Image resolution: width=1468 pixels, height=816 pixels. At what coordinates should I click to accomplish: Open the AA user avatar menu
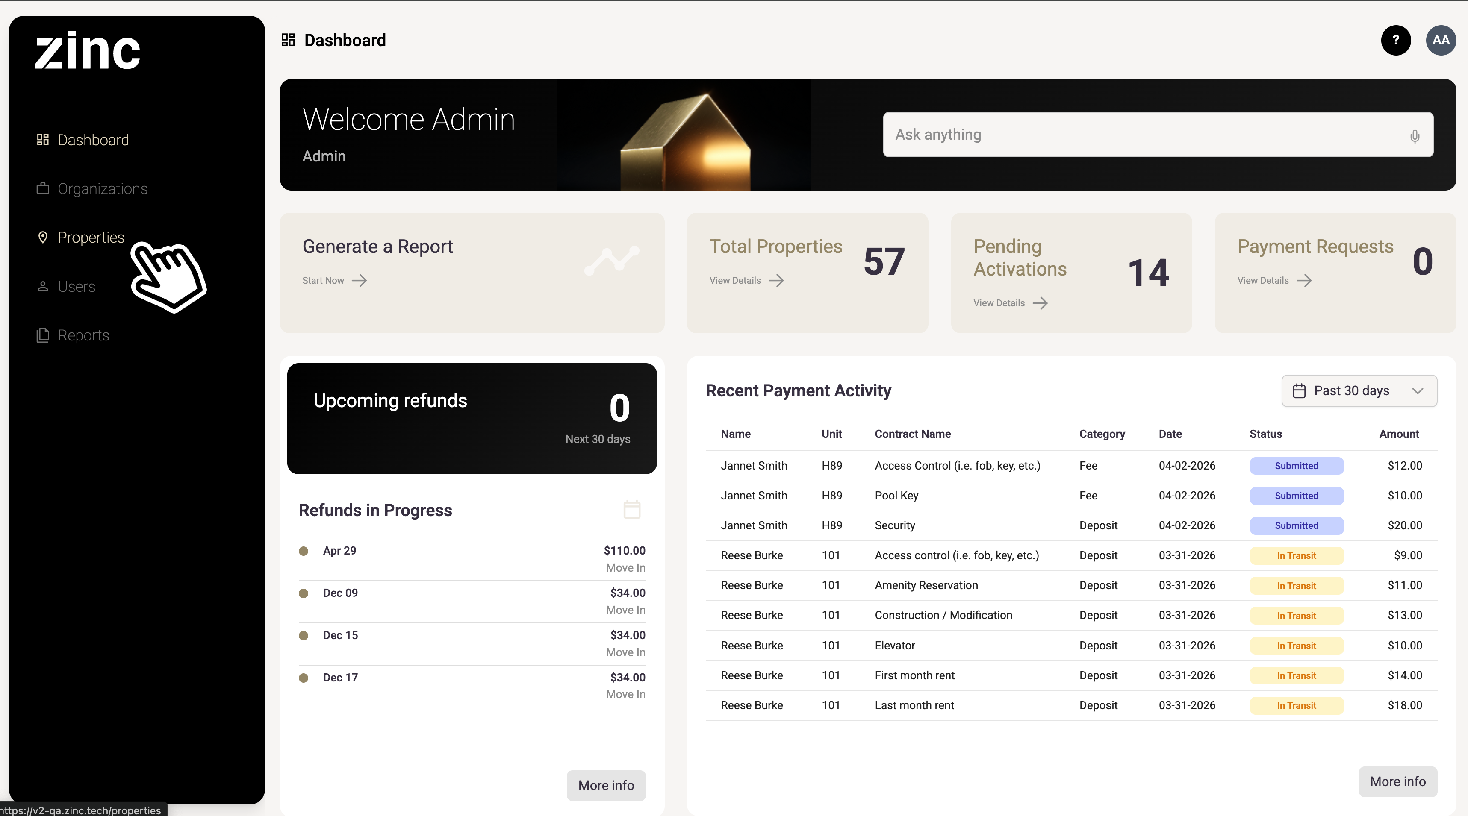pyautogui.click(x=1440, y=40)
